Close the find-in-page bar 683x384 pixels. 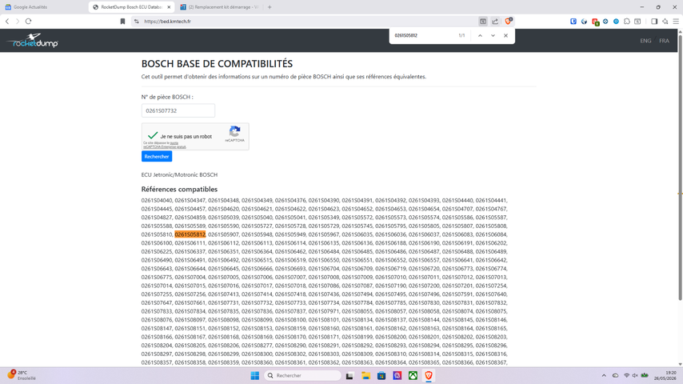pos(505,36)
